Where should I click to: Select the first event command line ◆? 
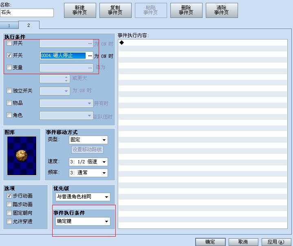[203, 43]
